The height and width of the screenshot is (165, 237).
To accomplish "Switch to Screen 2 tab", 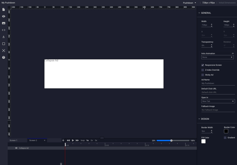I will (x=33, y=140).
